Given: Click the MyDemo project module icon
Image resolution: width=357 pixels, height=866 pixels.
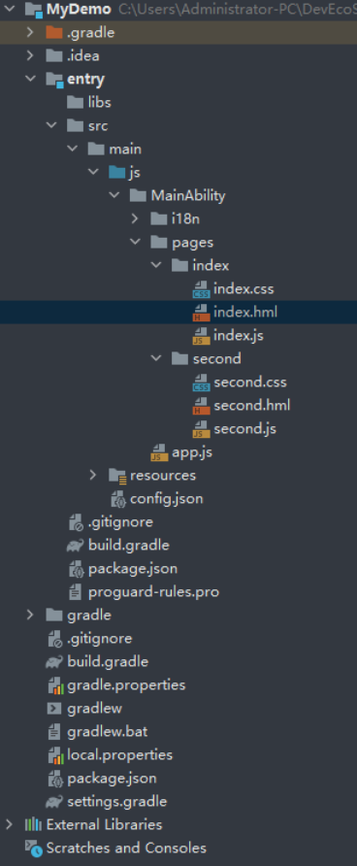Looking at the screenshot, I should click(34, 10).
